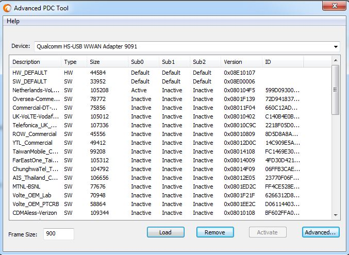Click ID value C140B4E0B...
349x255 pixels.
282,116
